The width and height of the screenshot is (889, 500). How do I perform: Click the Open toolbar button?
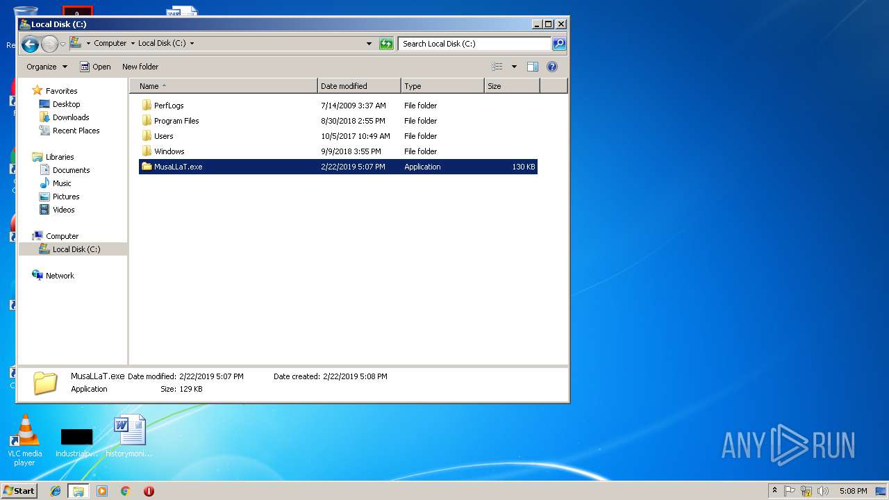(x=95, y=67)
